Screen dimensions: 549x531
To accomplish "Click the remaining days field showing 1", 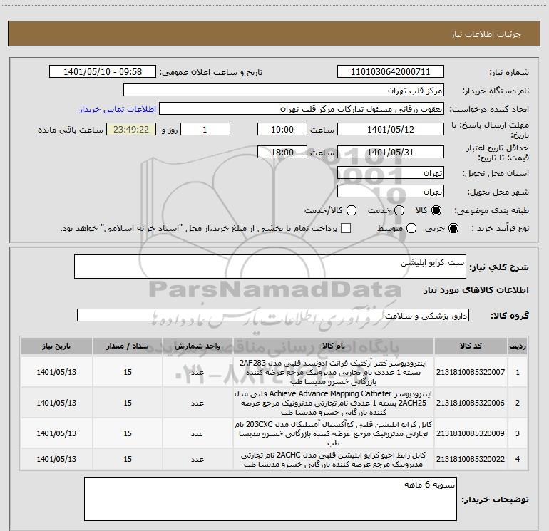I will pyautogui.click(x=205, y=129).
